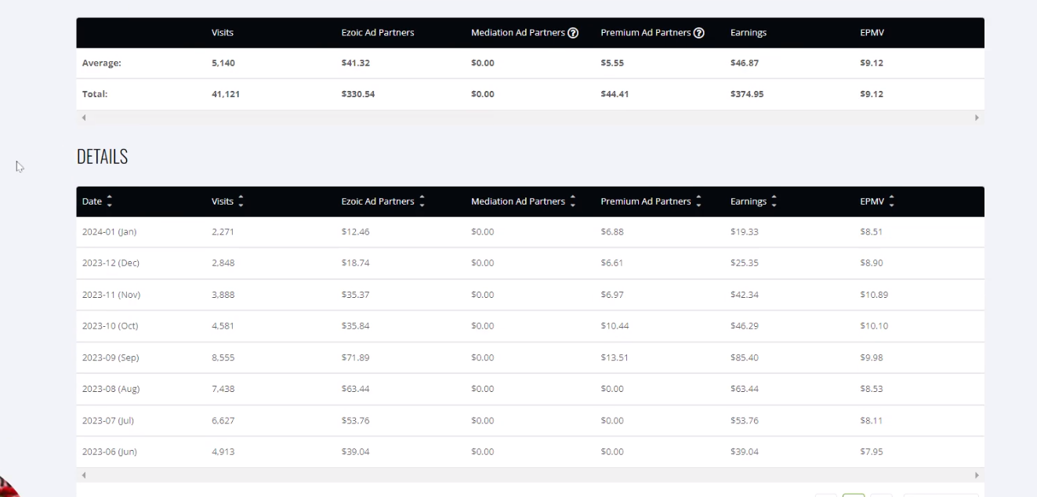Click July EPMV value $8.11
Screen dimensions: 1037x497
click(x=872, y=420)
